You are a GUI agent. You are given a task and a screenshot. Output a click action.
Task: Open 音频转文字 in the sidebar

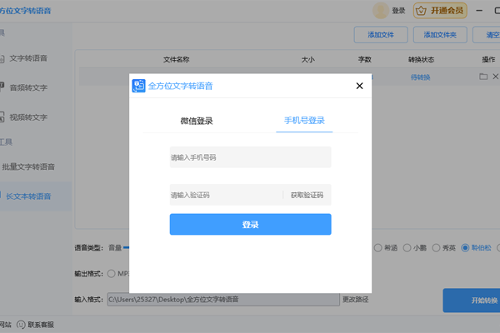28,87
